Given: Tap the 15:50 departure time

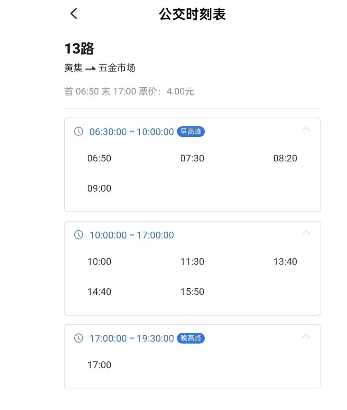Looking at the screenshot, I should click(192, 291).
